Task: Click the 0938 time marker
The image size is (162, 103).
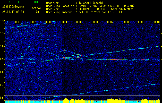Action: coord(126,22)
